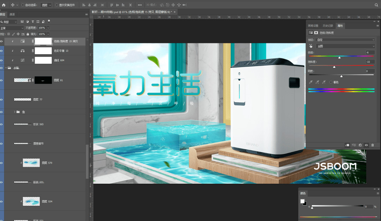Filter layers by text type icon
The height and width of the screenshot is (221, 381).
(33, 21)
